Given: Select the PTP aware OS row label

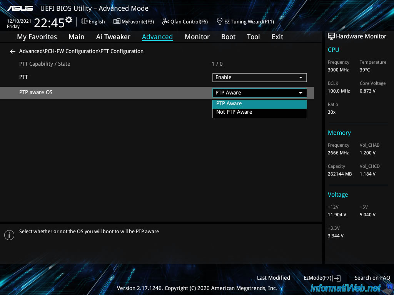Looking at the screenshot, I should pos(36,92).
